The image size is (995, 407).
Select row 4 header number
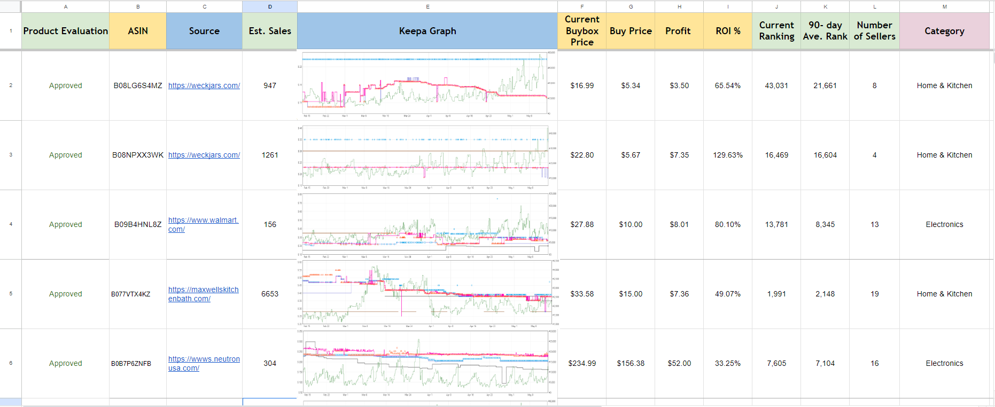tap(11, 224)
